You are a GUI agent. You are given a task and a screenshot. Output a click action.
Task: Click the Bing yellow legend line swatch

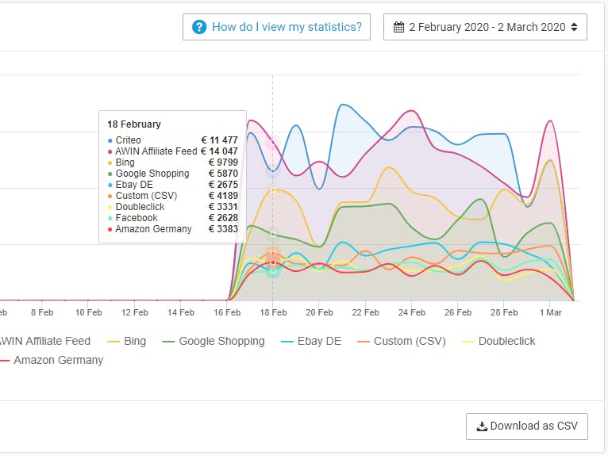(114, 342)
